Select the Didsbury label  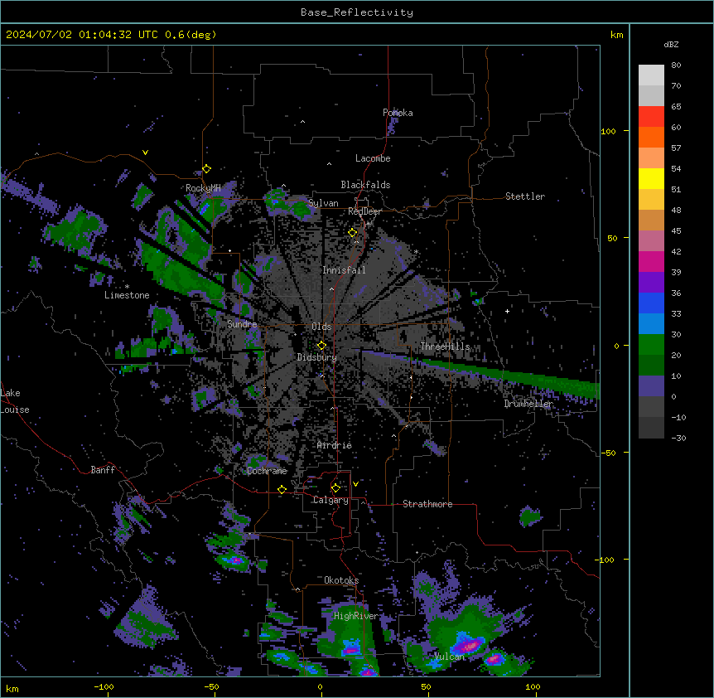coord(317,357)
